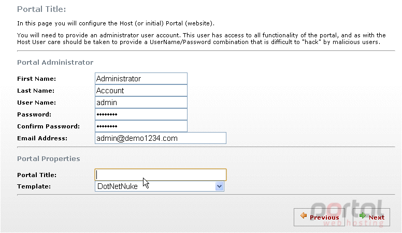The width and height of the screenshot is (402, 233).
Task: Click the 'Confirm Password:' label
Action: pyautogui.click(x=49, y=126)
